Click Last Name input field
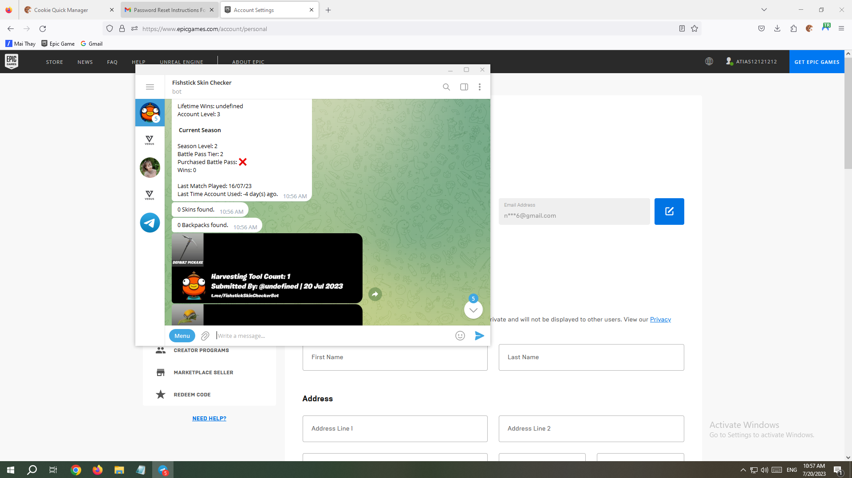The image size is (852, 478). 591,357
